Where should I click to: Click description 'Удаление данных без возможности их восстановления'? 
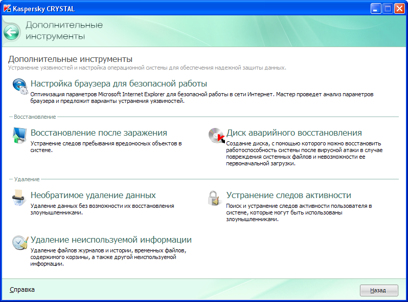click(x=102, y=209)
